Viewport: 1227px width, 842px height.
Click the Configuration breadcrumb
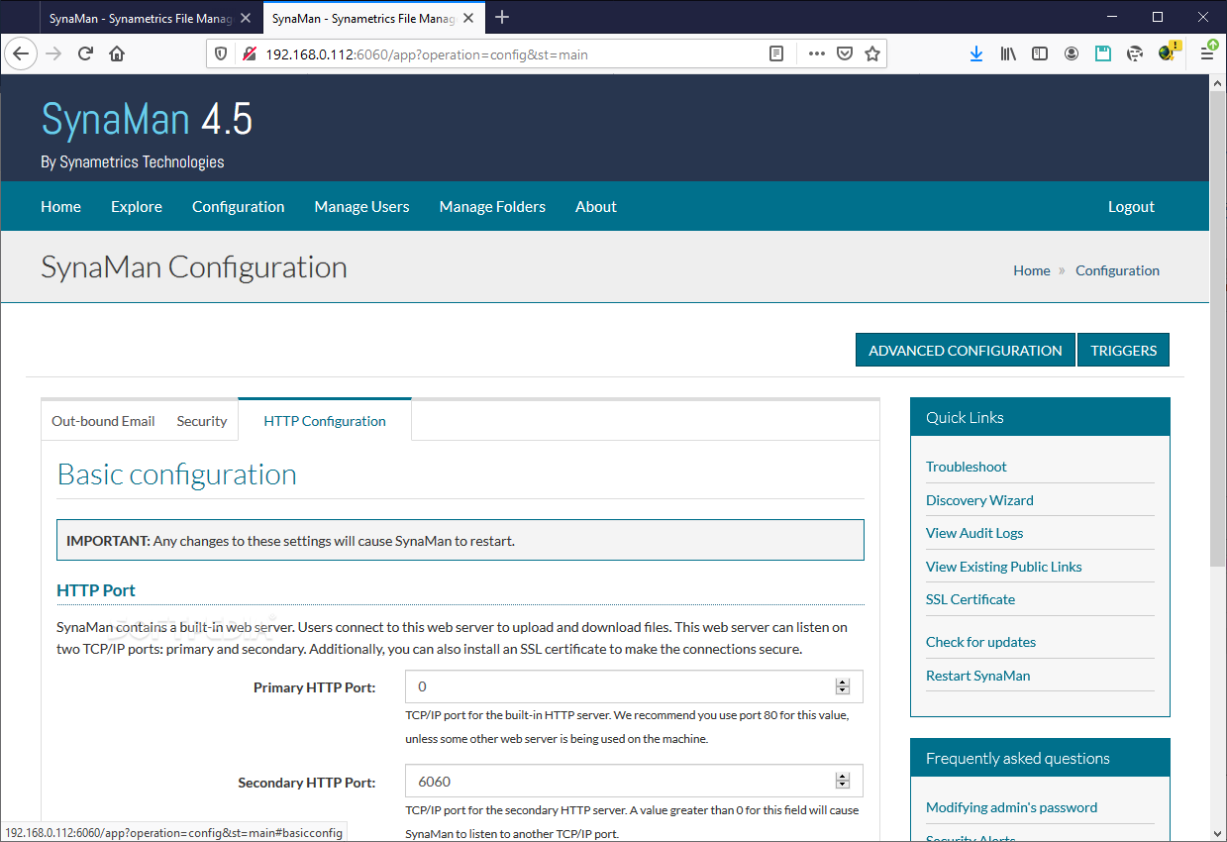click(x=1117, y=270)
